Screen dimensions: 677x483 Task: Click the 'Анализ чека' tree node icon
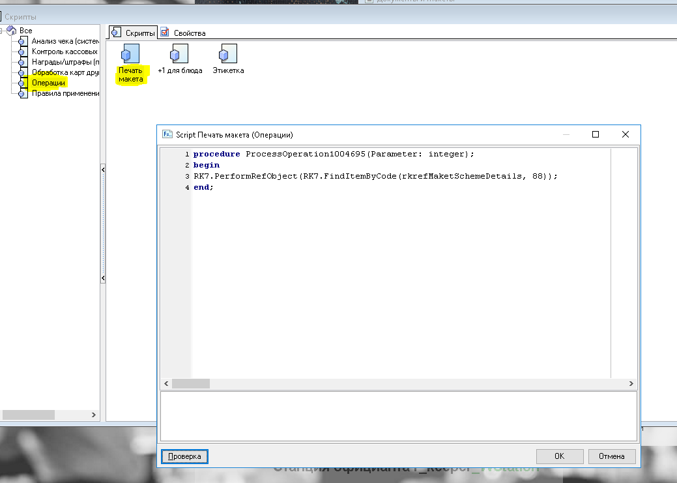click(23, 41)
